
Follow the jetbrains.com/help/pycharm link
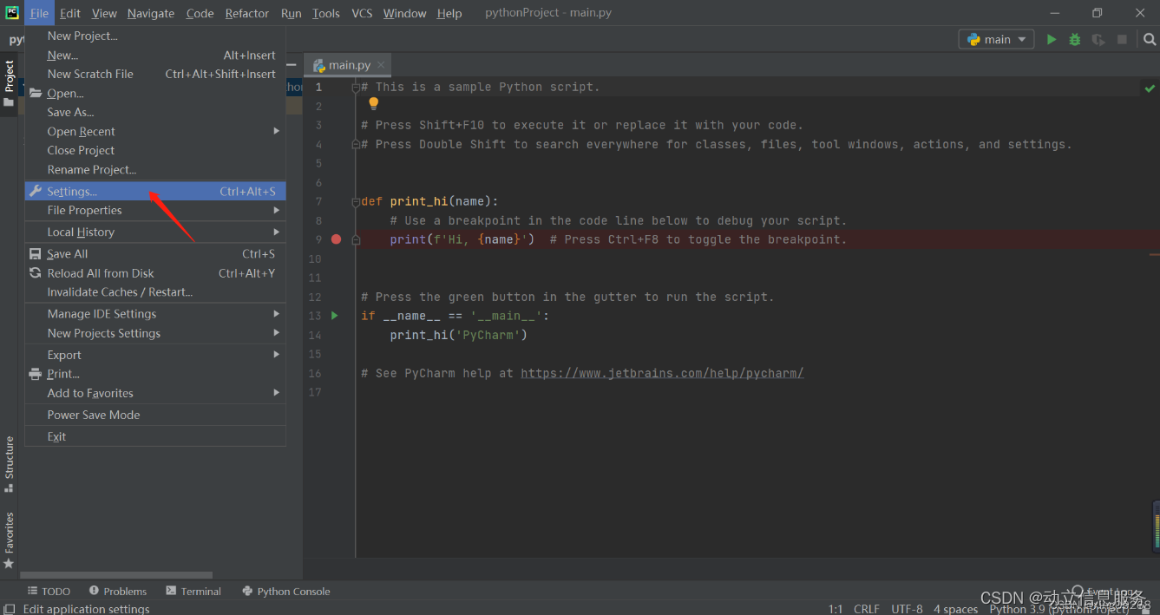pyautogui.click(x=662, y=373)
